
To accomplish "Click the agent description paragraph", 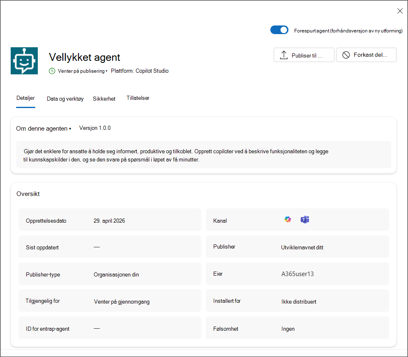I will [x=176, y=155].
